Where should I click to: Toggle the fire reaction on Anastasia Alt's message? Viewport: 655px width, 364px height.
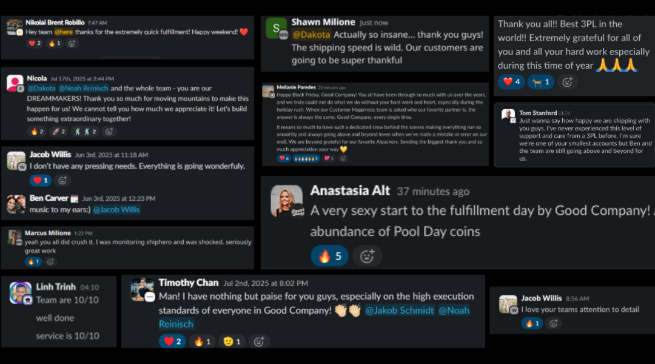[329, 255]
